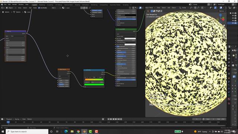Click the box select mode icon in viewport
238x134 pixels.
coord(152,11)
